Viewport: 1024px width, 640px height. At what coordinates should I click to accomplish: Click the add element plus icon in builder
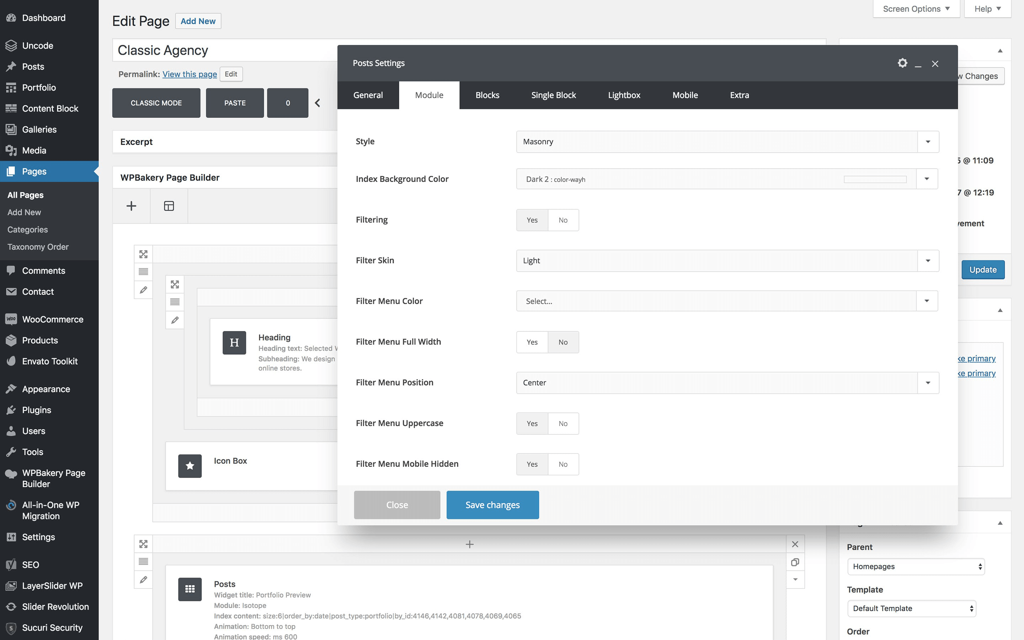130,206
